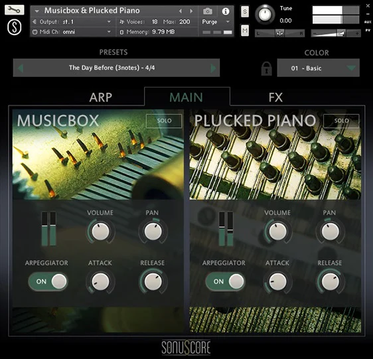Solo the instrument with the S button

(x=245, y=11)
